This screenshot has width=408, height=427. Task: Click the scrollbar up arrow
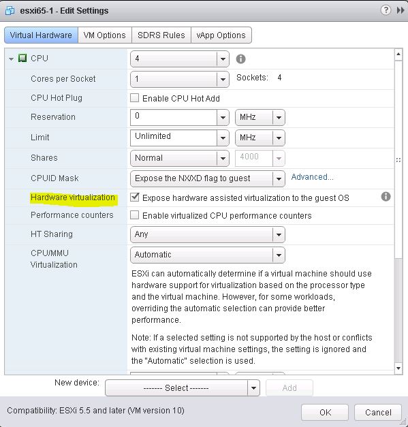point(398,54)
